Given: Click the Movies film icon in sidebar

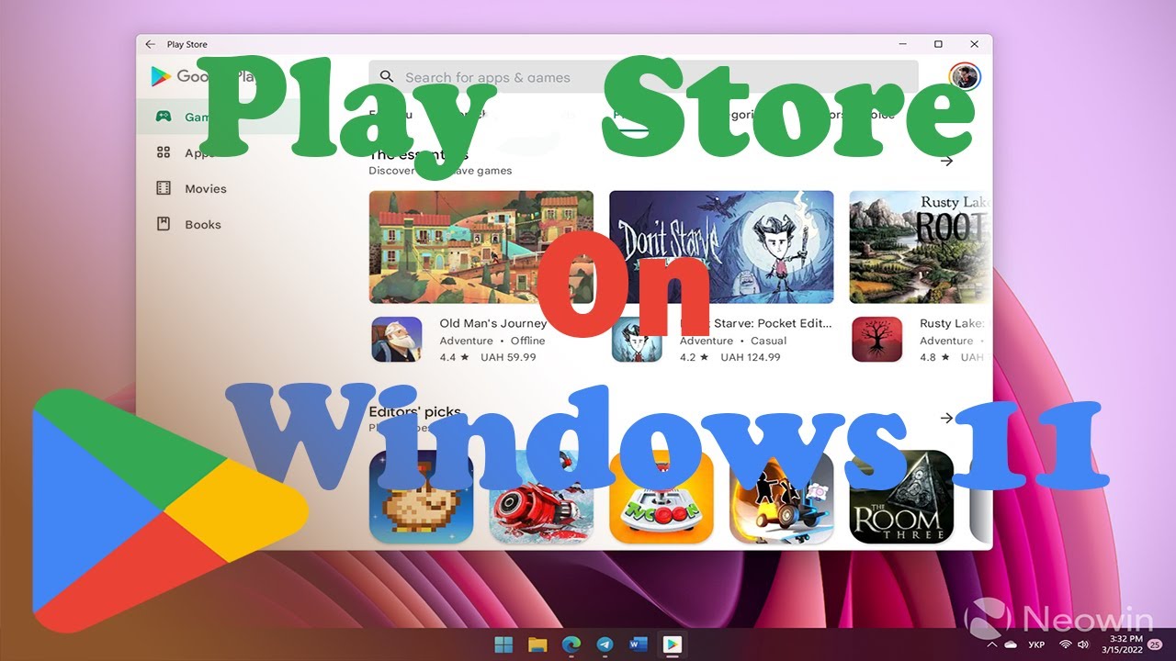Looking at the screenshot, I should 164,188.
